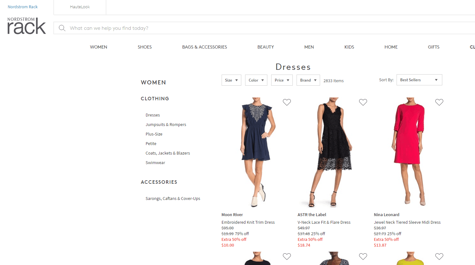Open the Color filter dropdown

coord(256,80)
